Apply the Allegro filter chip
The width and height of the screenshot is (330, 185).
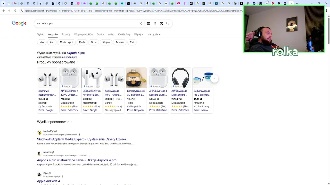click(x=106, y=42)
